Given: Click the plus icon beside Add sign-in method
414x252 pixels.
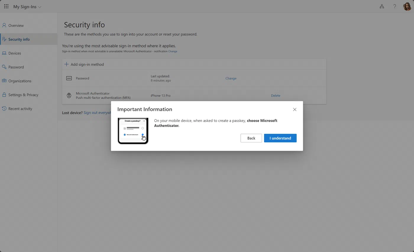Looking at the screenshot, I should click(x=67, y=64).
